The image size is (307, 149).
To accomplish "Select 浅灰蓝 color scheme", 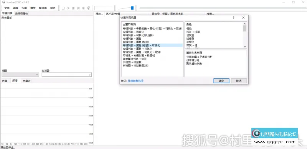I will point(190,35).
